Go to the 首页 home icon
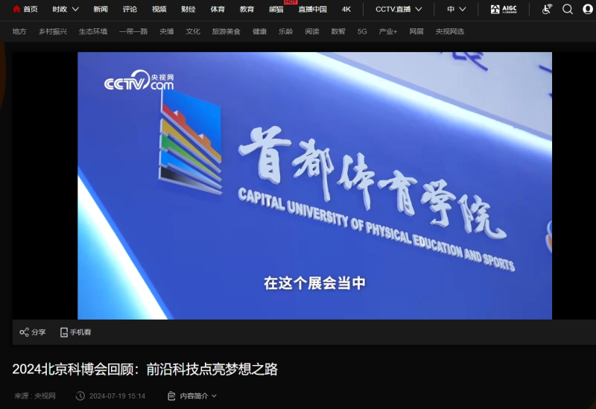Viewport: 596px width, 409px height. [x=16, y=9]
